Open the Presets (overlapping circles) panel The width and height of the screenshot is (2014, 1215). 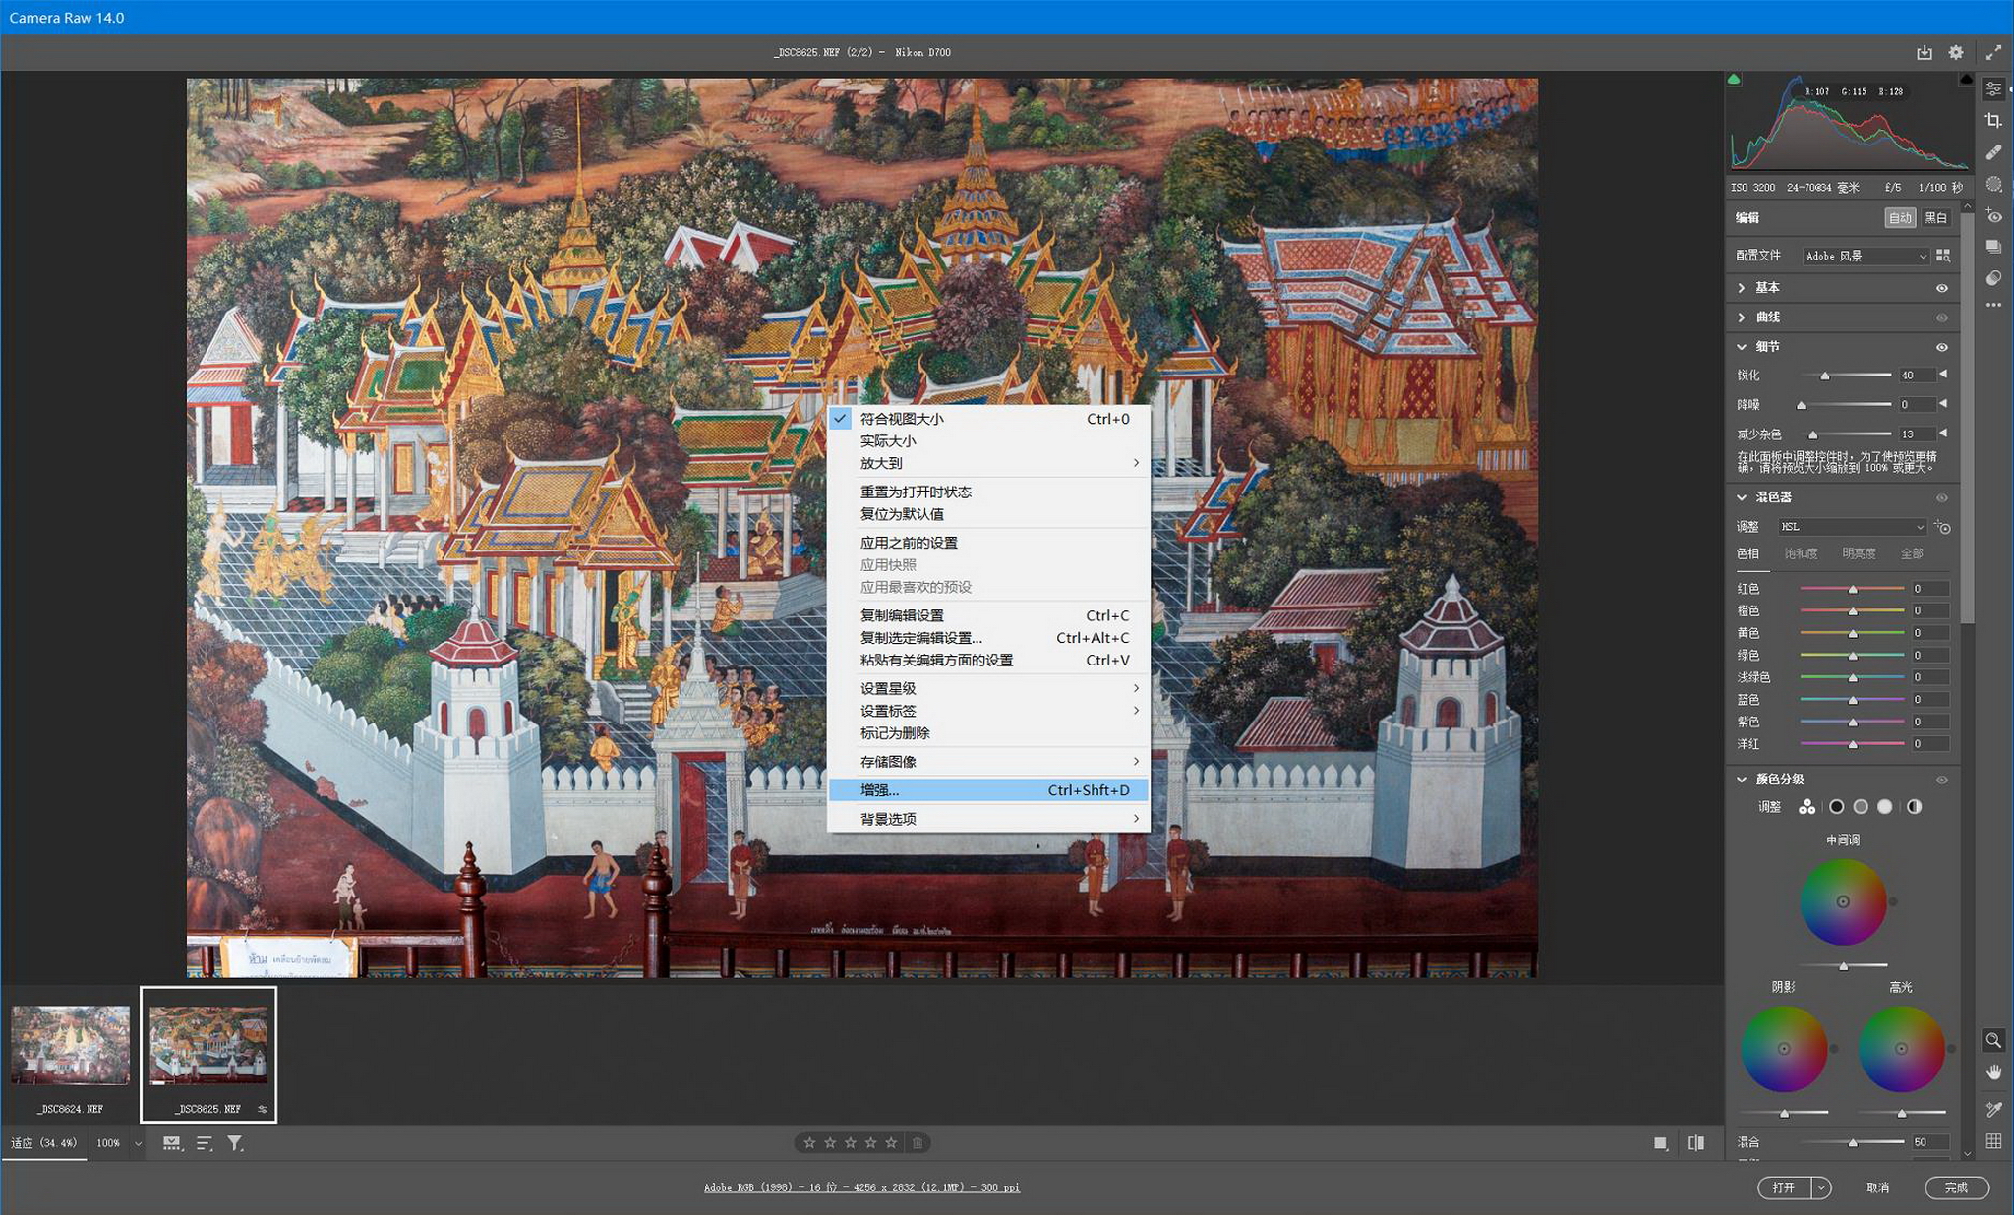coord(1993,278)
